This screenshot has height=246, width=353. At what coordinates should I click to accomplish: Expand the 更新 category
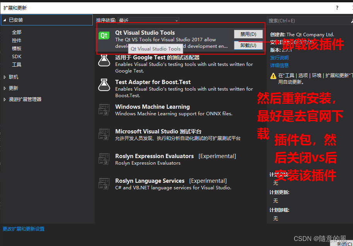coord(5,88)
